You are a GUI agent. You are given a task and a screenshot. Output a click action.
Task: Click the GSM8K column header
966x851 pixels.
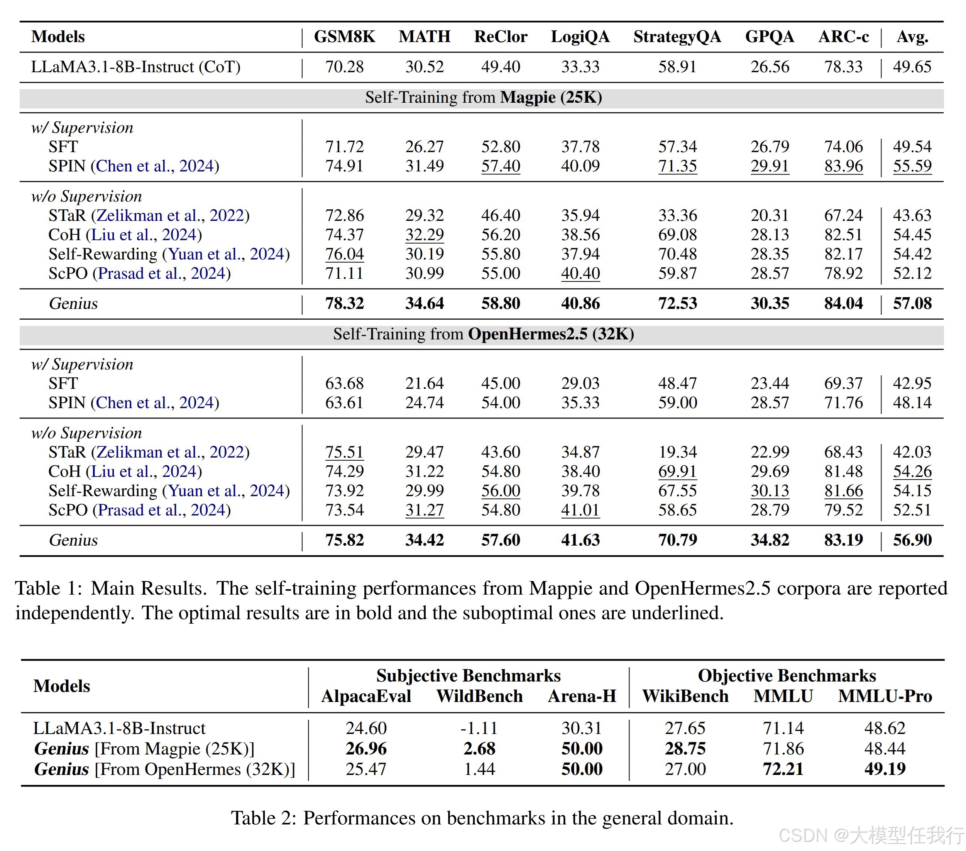[x=344, y=37]
